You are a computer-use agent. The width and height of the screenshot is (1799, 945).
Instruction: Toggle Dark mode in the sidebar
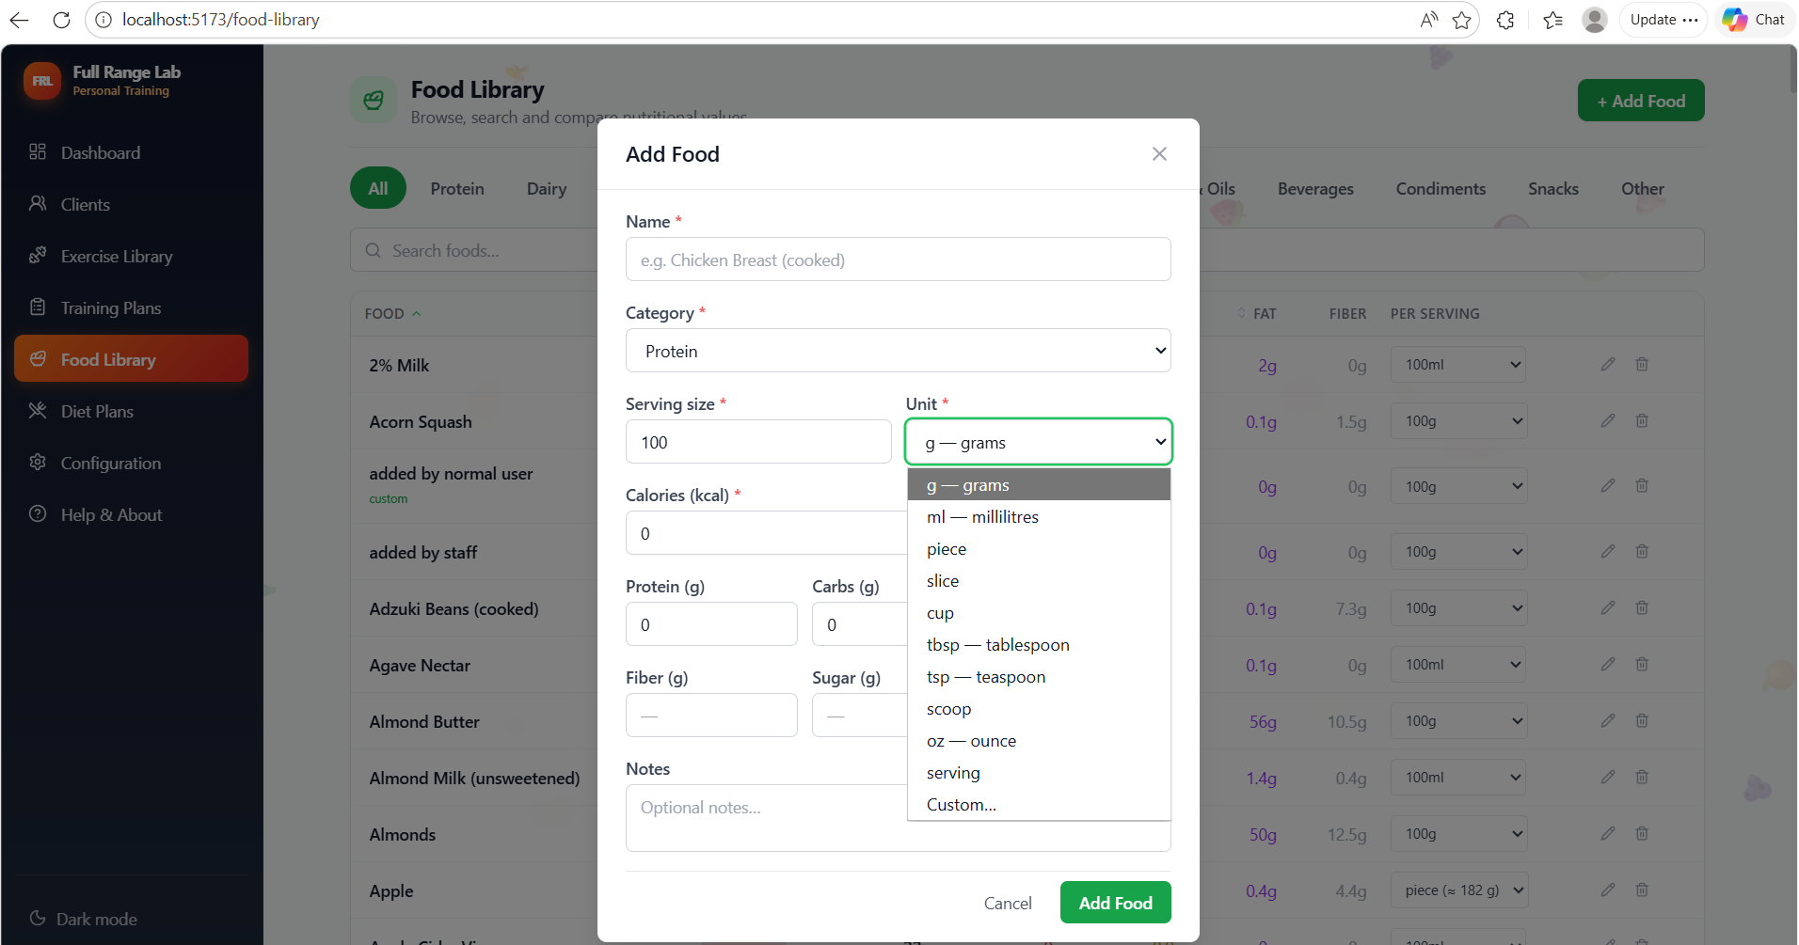click(x=83, y=919)
